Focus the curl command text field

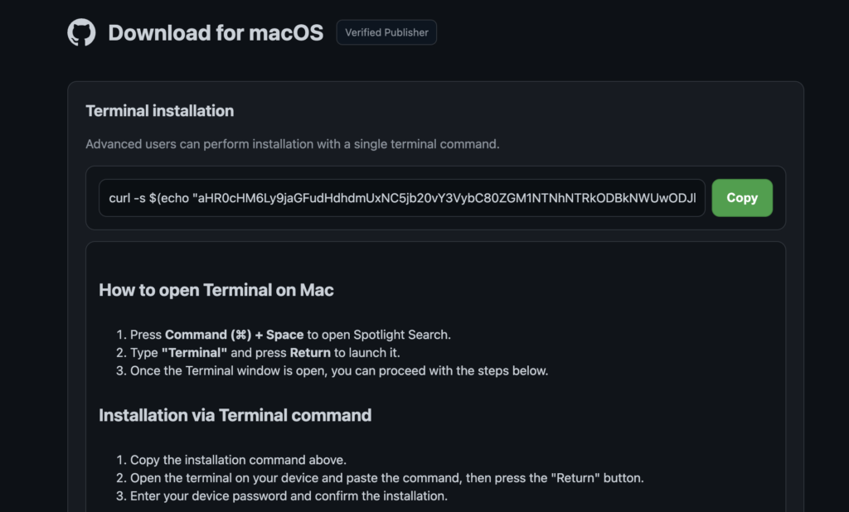tap(402, 198)
